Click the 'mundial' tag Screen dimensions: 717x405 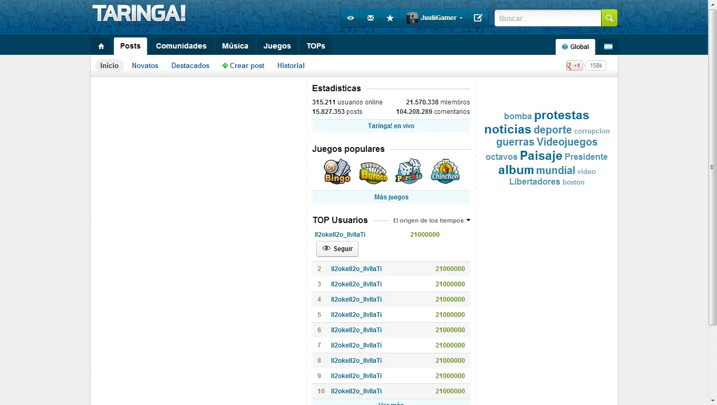tap(556, 170)
